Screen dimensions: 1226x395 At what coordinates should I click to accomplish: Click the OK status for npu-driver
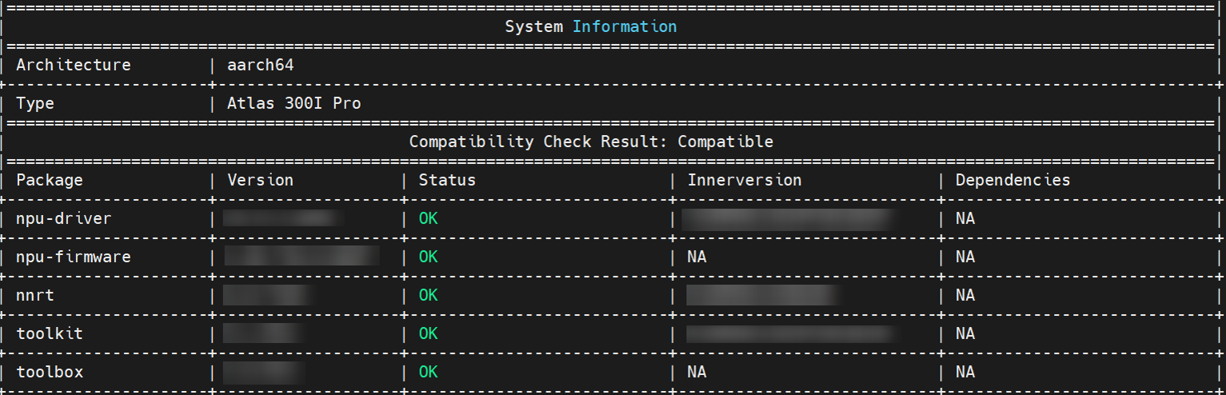[429, 218]
